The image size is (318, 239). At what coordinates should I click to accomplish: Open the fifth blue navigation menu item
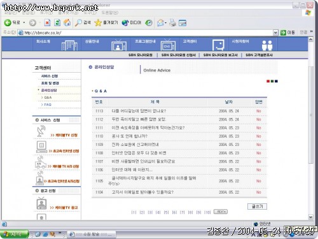pyautogui.click(x=240, y=41)
